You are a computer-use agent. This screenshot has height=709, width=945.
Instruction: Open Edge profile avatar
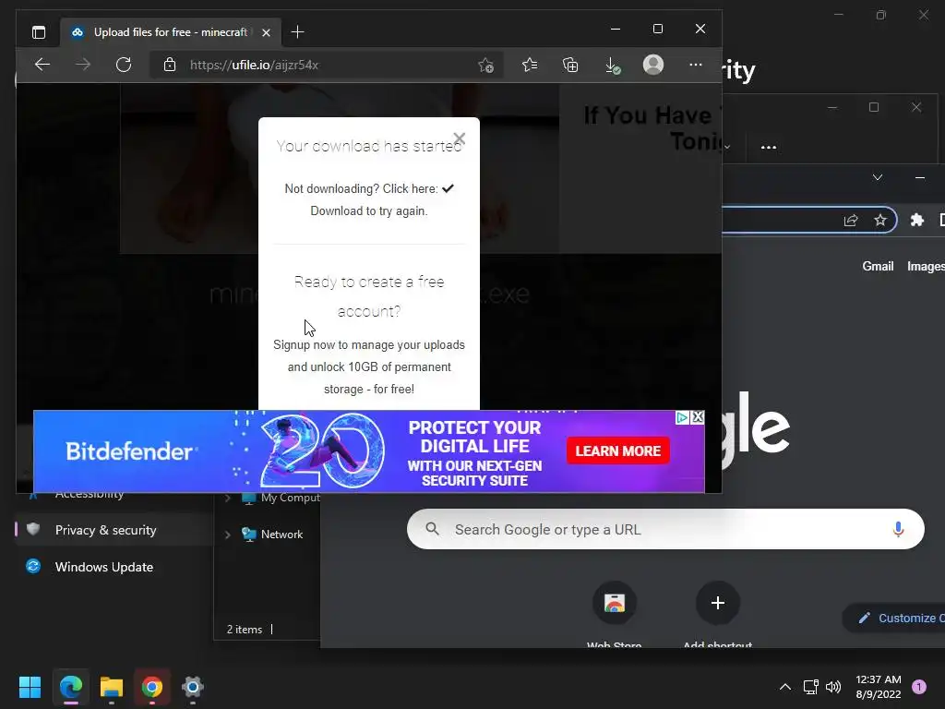point(653,65)
